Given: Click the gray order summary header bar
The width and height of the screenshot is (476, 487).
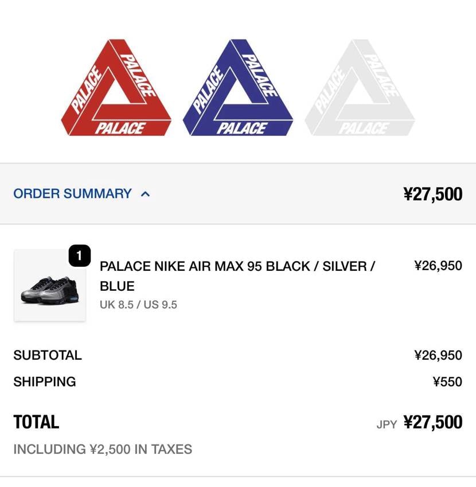Looking at the screenshot, I should coord(275,194).
